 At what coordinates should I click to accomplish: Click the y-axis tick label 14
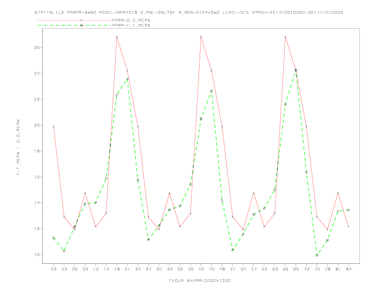[36, 203]
